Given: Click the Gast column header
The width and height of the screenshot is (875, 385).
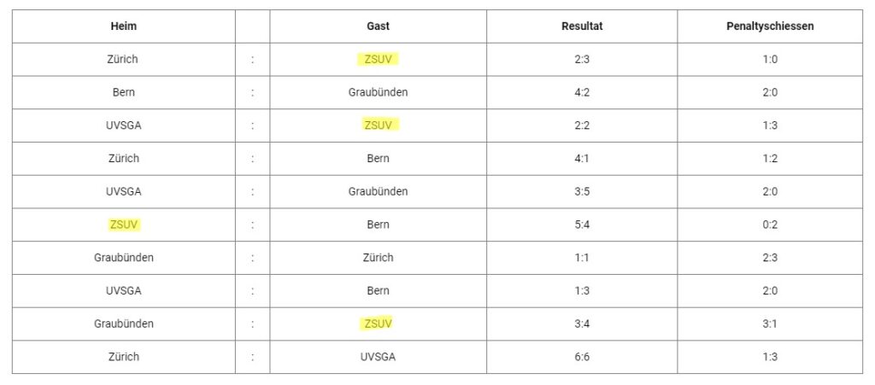Looking at the screenshot, I should pos(378,26).
